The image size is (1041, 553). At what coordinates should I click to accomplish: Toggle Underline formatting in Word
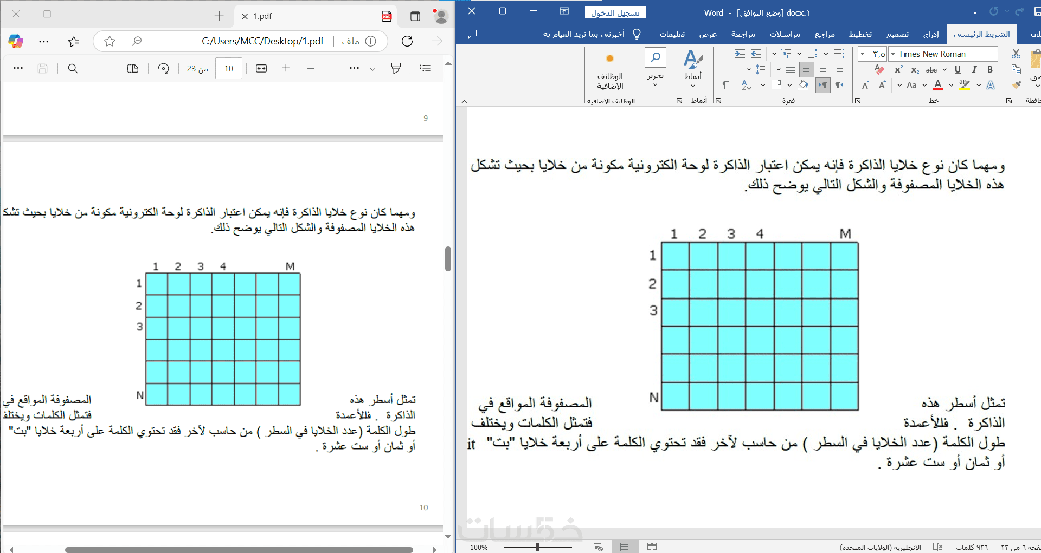tap(958, 69)
